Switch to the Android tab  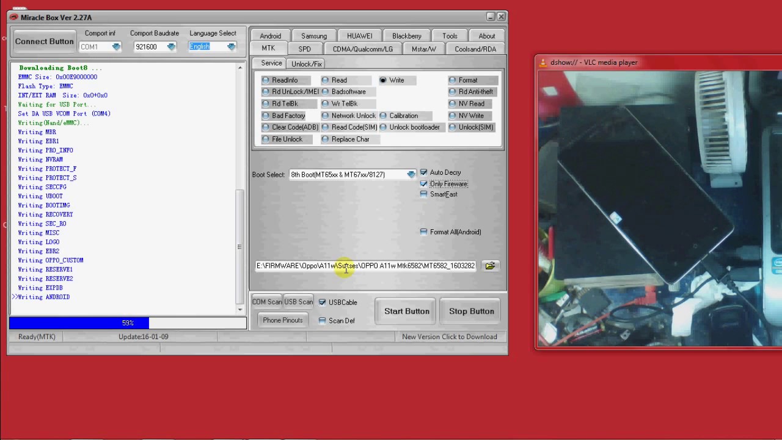[x=271, y=36]
